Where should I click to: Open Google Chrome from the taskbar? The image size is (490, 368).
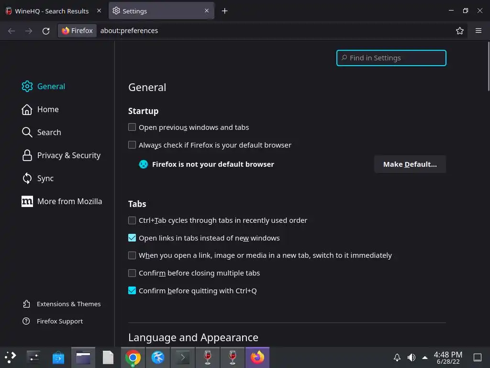coord(133,357)
